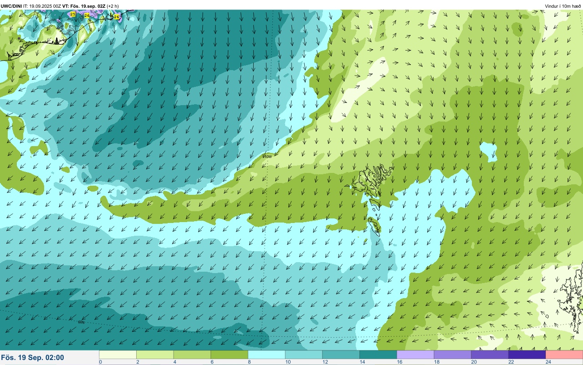Select the 18–20 purple legend swatch
This screenshot has width=583, height=365.
point(453,355)
